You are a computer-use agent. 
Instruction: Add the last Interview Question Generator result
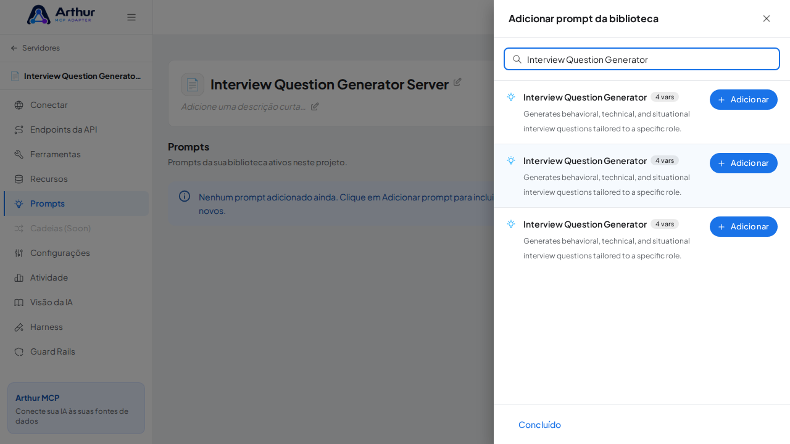pos(743,226)
